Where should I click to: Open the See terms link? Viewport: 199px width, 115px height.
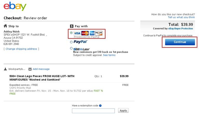(109, 55)
